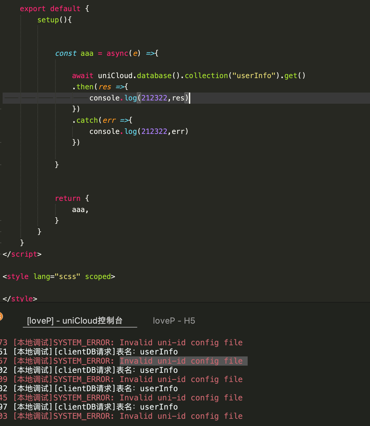Image resolution: width=370 pixels, height=426 pixels.
Task: Click the 'await' keyword
Action: 83,76
